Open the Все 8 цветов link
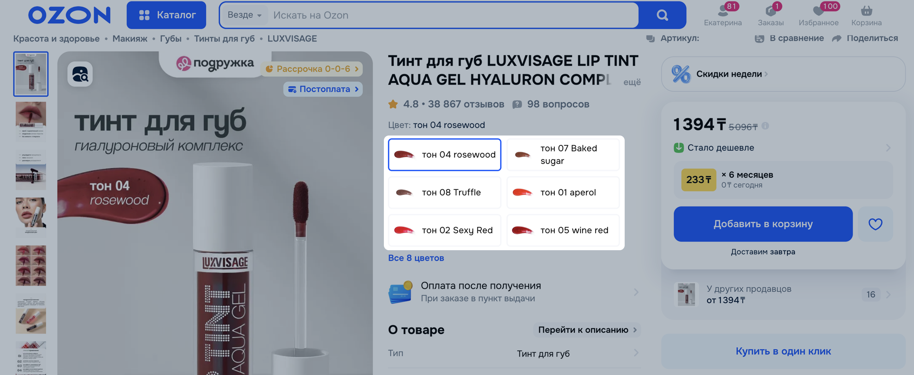This screenshot has height=375, width=914. click(416, 258)
